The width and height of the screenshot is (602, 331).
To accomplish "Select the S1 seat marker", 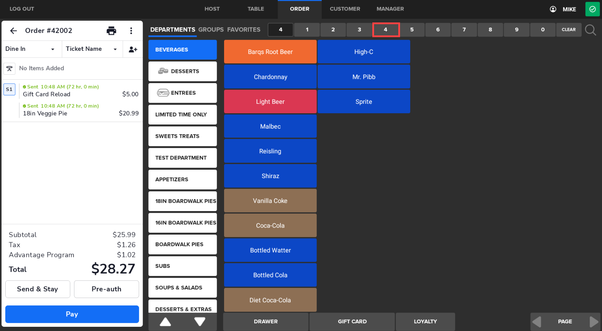I will tap(9, 89).
